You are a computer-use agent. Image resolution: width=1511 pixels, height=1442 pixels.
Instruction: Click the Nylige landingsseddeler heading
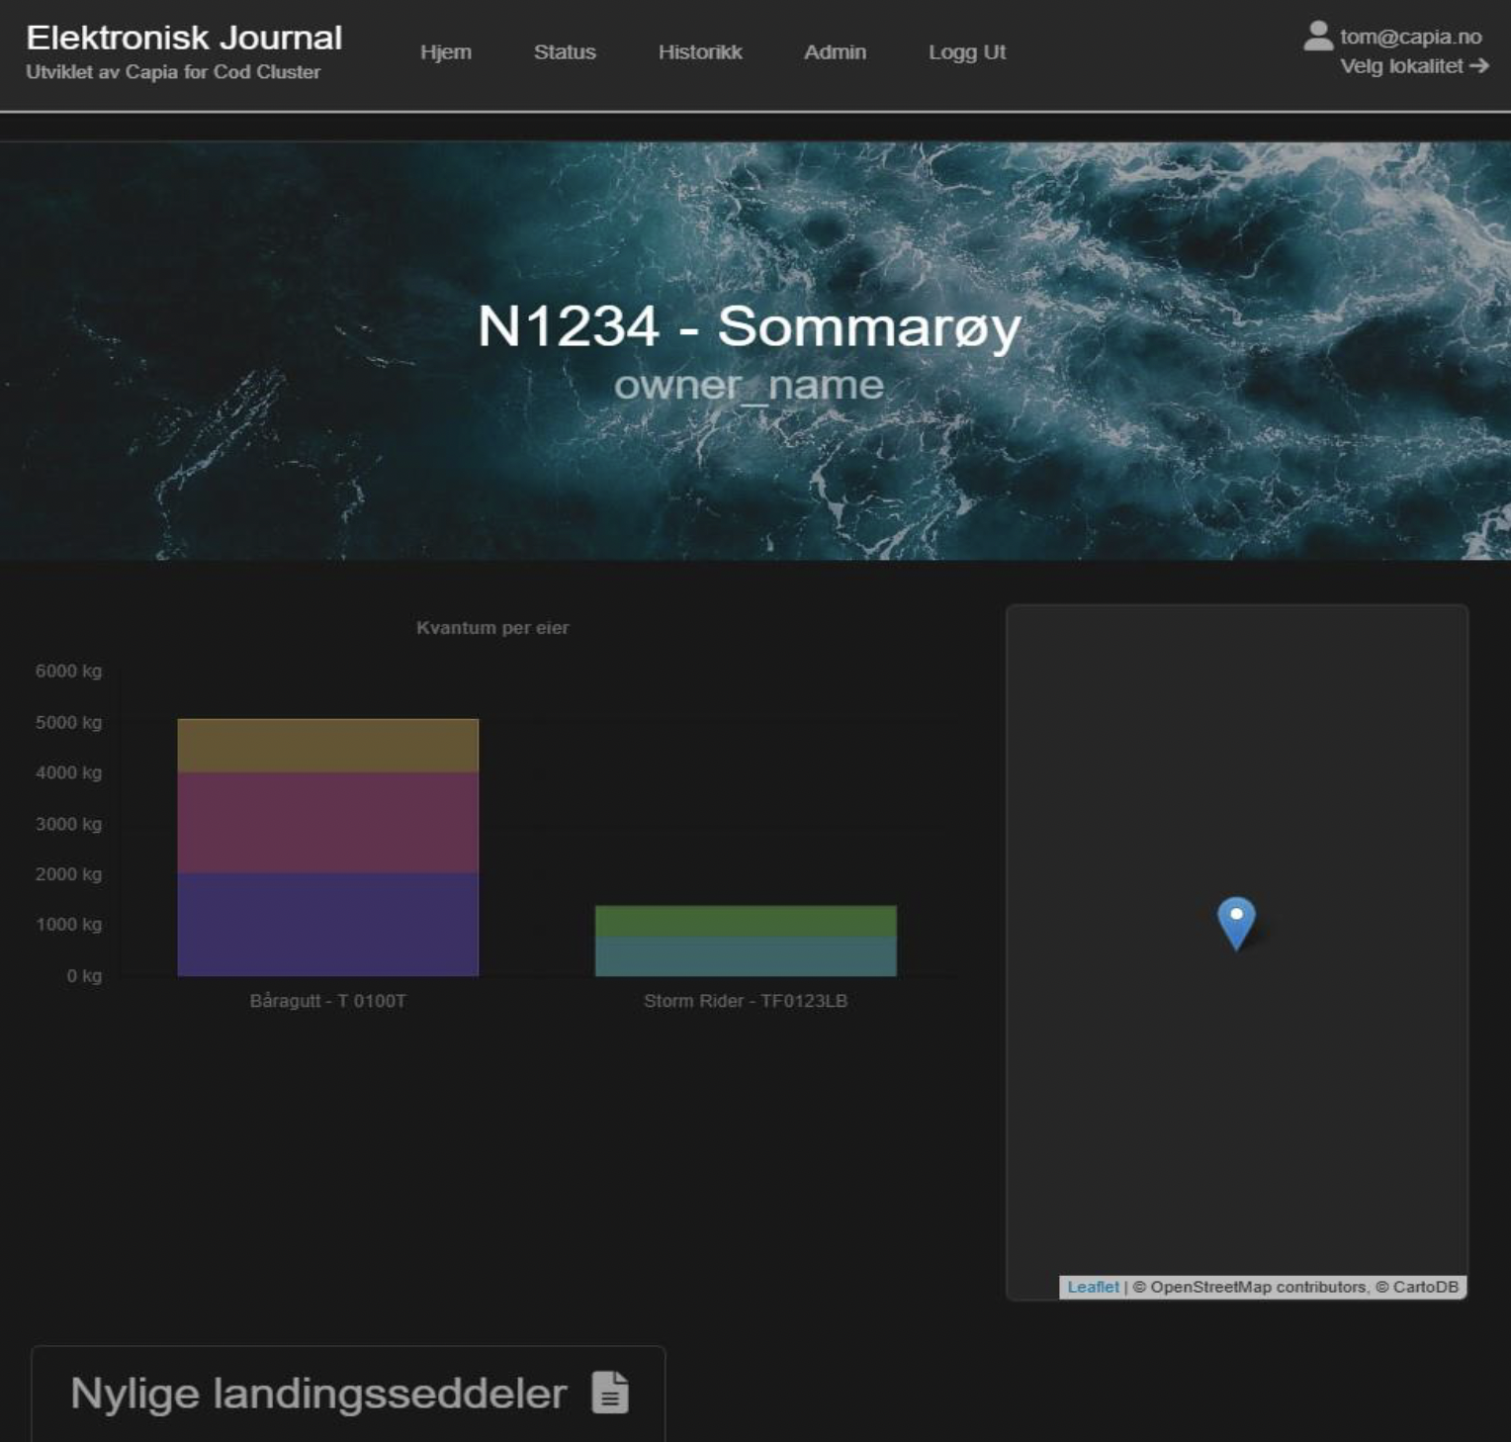point(318,1393)
